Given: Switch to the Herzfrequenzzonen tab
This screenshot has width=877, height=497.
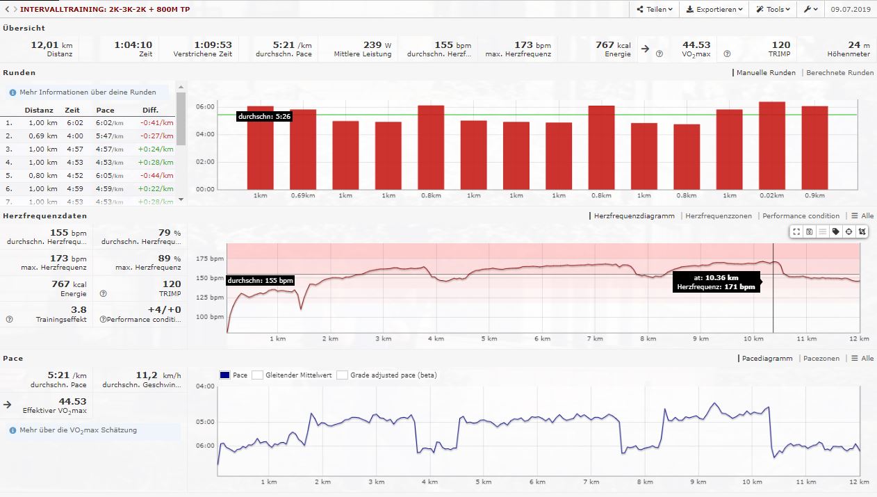Looking at the screenshot, I should point(718,216).
